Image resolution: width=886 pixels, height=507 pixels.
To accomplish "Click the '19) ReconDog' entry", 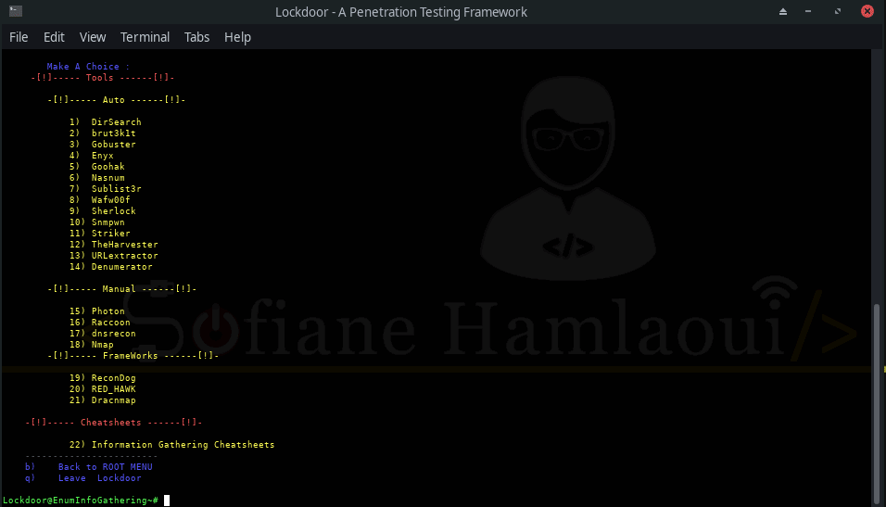I will click(x=102, y=377).
